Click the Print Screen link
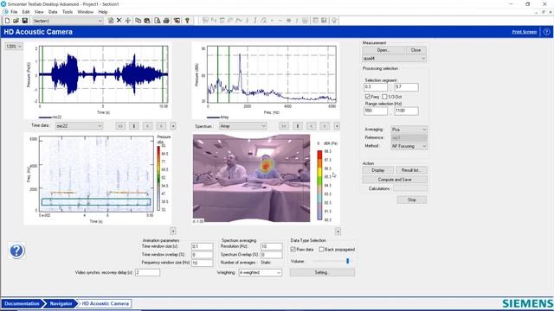Image resolution: width=554 pixels, height=311 pixels. pos(525,32)
